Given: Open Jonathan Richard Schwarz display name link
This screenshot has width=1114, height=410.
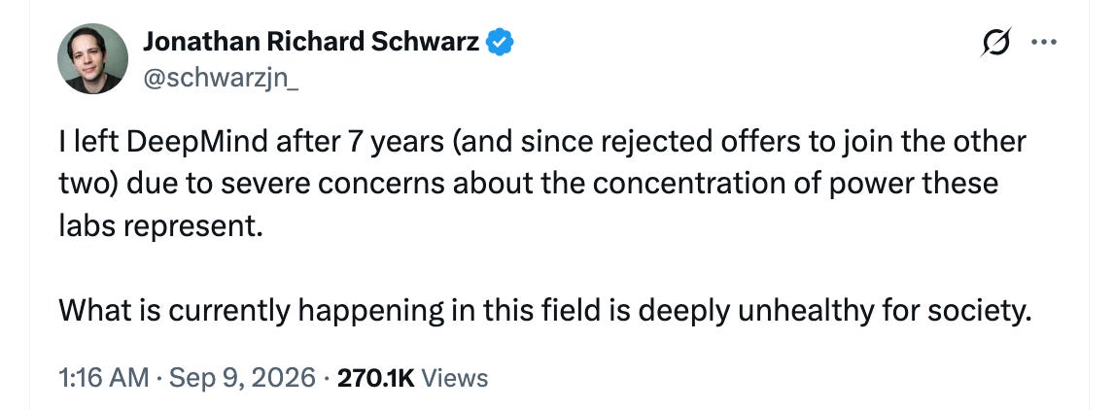Looking at the screenshot, I should pos(311,43).
